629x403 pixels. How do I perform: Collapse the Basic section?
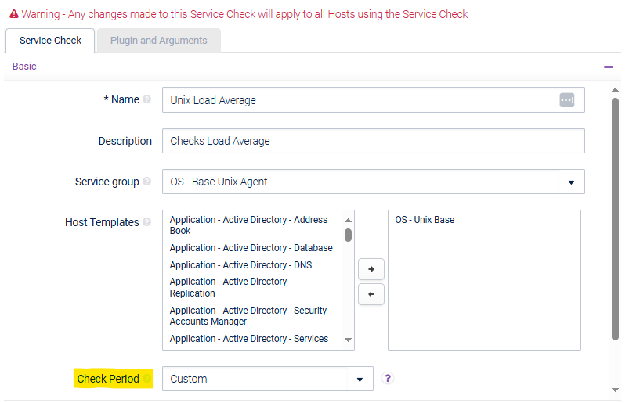coord(609,67)
